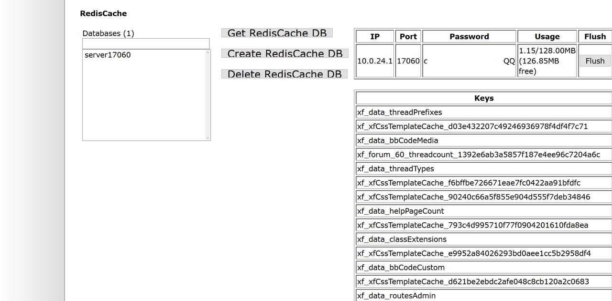Select key xf_data_threadPrefixes
This screenshot has height=301, width=612.
click(484, 112)
